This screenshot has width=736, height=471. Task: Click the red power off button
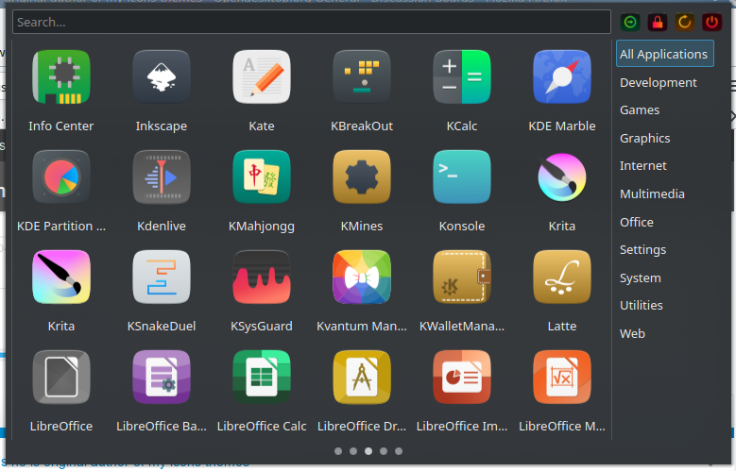711,22
